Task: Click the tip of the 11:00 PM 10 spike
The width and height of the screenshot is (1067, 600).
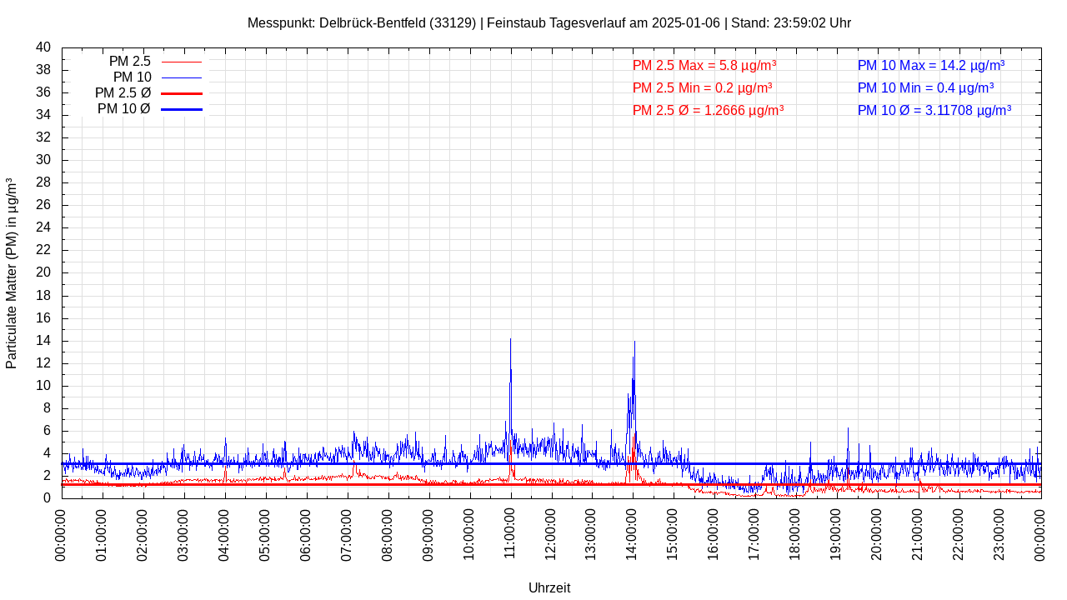Action: (510, 339)
